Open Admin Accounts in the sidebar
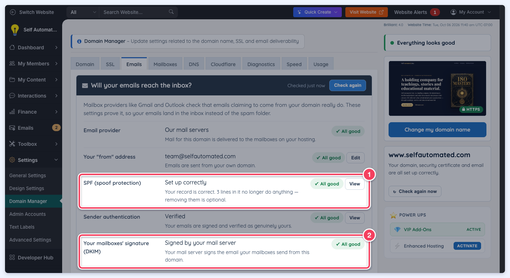510x278 pixels. 27,214
